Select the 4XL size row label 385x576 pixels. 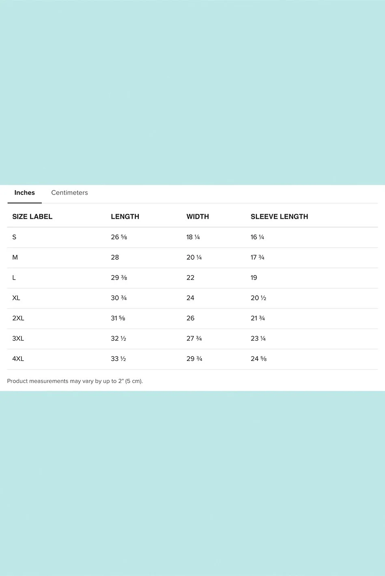point(18,359)
